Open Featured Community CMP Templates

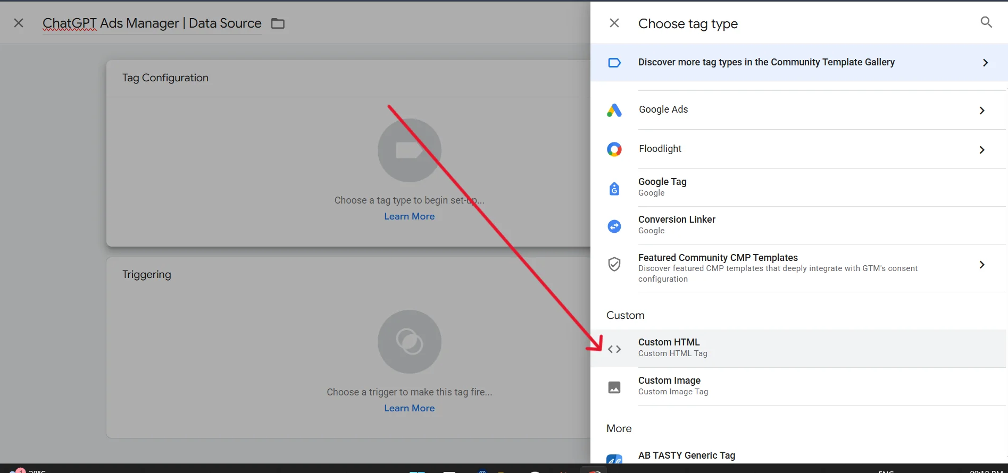click(798, 268)
